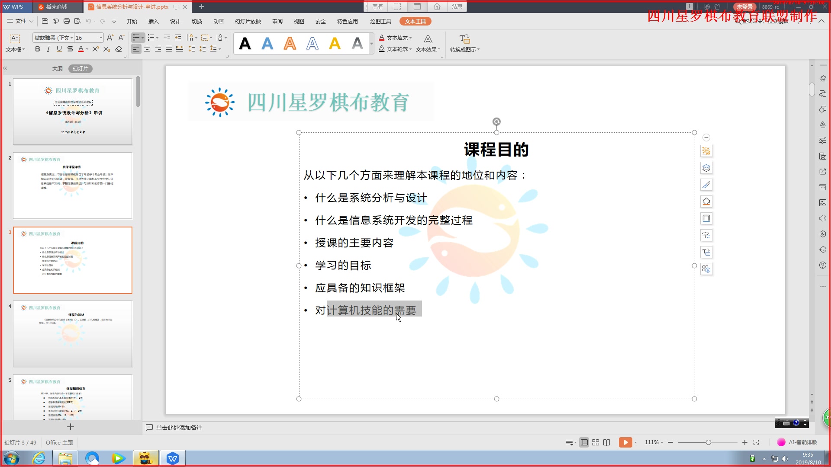This screenshot has width=831, height=467.
Task: Switch to slide sorter view
Action: (596, 442)
